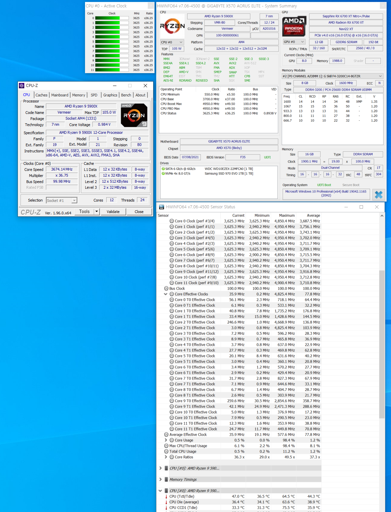This screenshot has width=391, height=512.
Task: Open the Tools dropdown arrow in CPU-Z
Action: tap(97, 212)
